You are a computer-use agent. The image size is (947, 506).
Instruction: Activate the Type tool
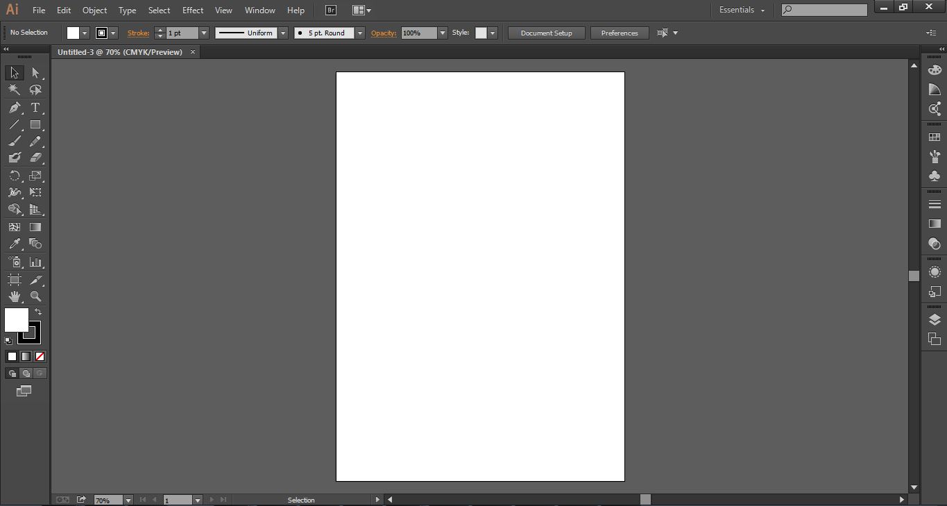click(35, 108)
